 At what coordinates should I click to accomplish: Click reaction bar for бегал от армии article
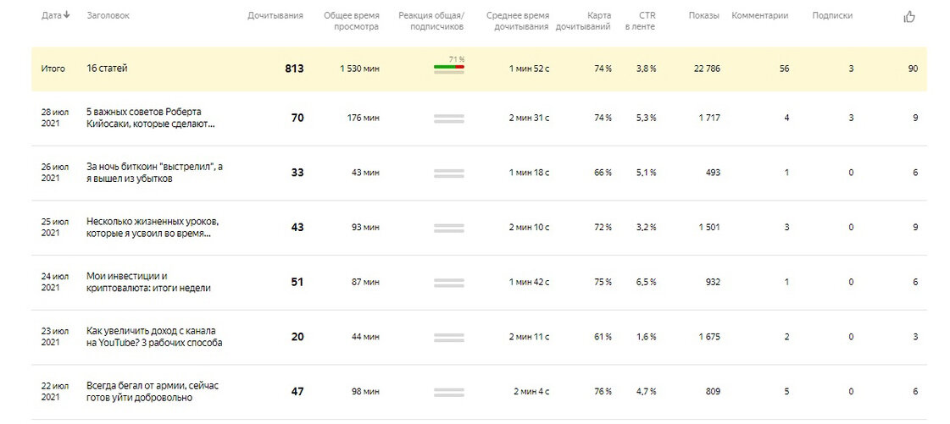click(449, 392)
